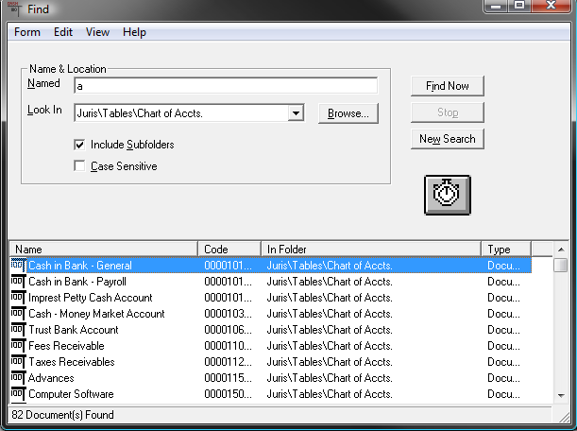The image size is (577, 431).
Task: Click the Trust Bank Account document icon
Action: (18, 330)
